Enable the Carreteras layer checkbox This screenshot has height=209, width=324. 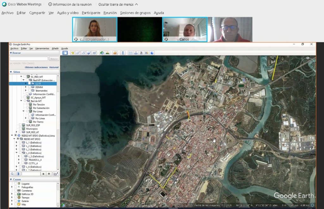click(x=15, y=191)
